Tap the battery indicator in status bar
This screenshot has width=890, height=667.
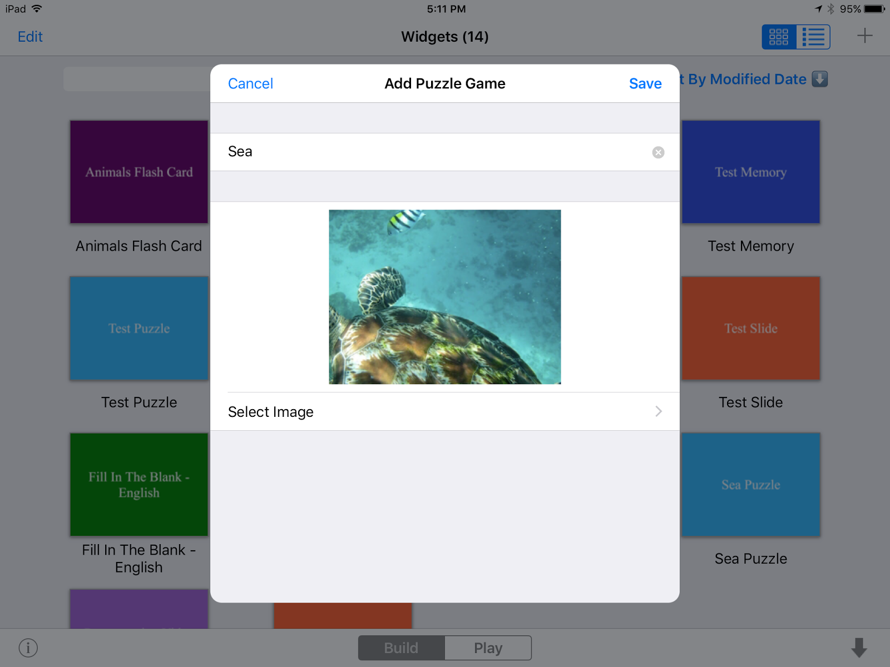point(874,9)
